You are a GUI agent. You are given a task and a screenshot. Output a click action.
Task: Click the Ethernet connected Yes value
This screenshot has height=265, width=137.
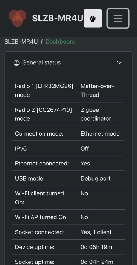(x=85, y=164)
